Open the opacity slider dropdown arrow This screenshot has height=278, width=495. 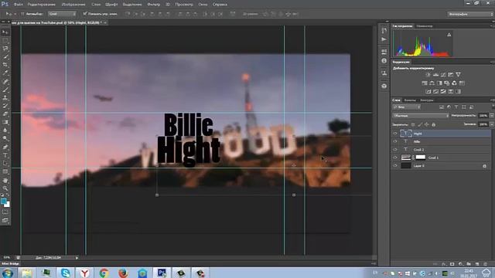click(x=492, y=116)
